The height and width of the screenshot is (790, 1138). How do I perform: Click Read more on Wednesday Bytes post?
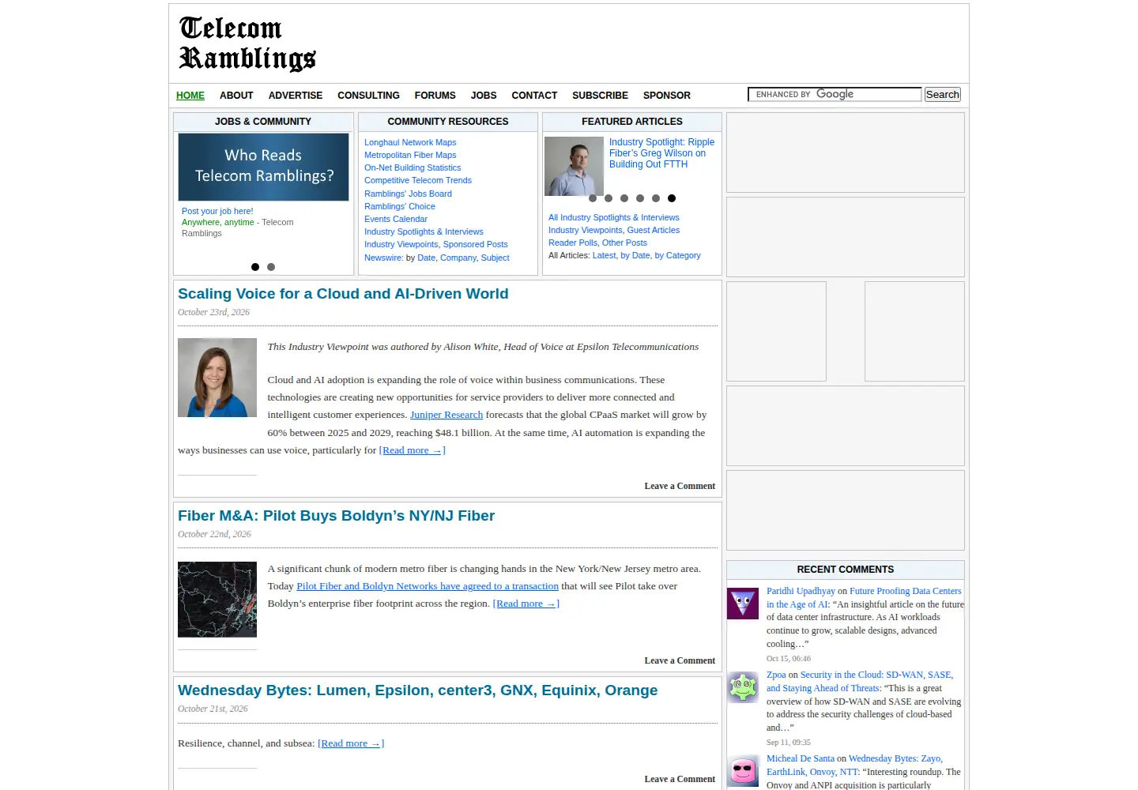[351, 743]
